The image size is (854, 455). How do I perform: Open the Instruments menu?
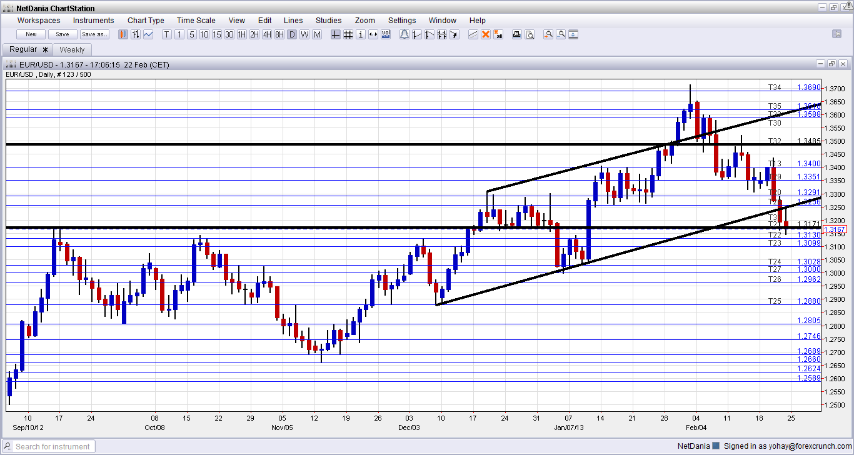(x=94, y=21)
